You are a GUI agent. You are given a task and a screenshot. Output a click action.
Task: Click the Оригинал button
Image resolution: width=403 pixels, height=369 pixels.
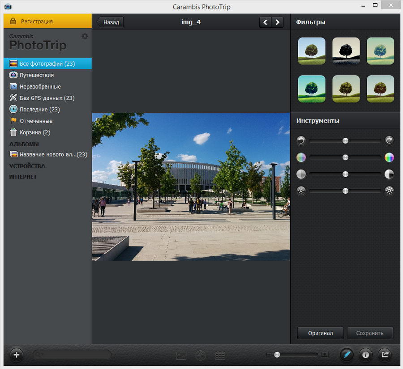320,333
